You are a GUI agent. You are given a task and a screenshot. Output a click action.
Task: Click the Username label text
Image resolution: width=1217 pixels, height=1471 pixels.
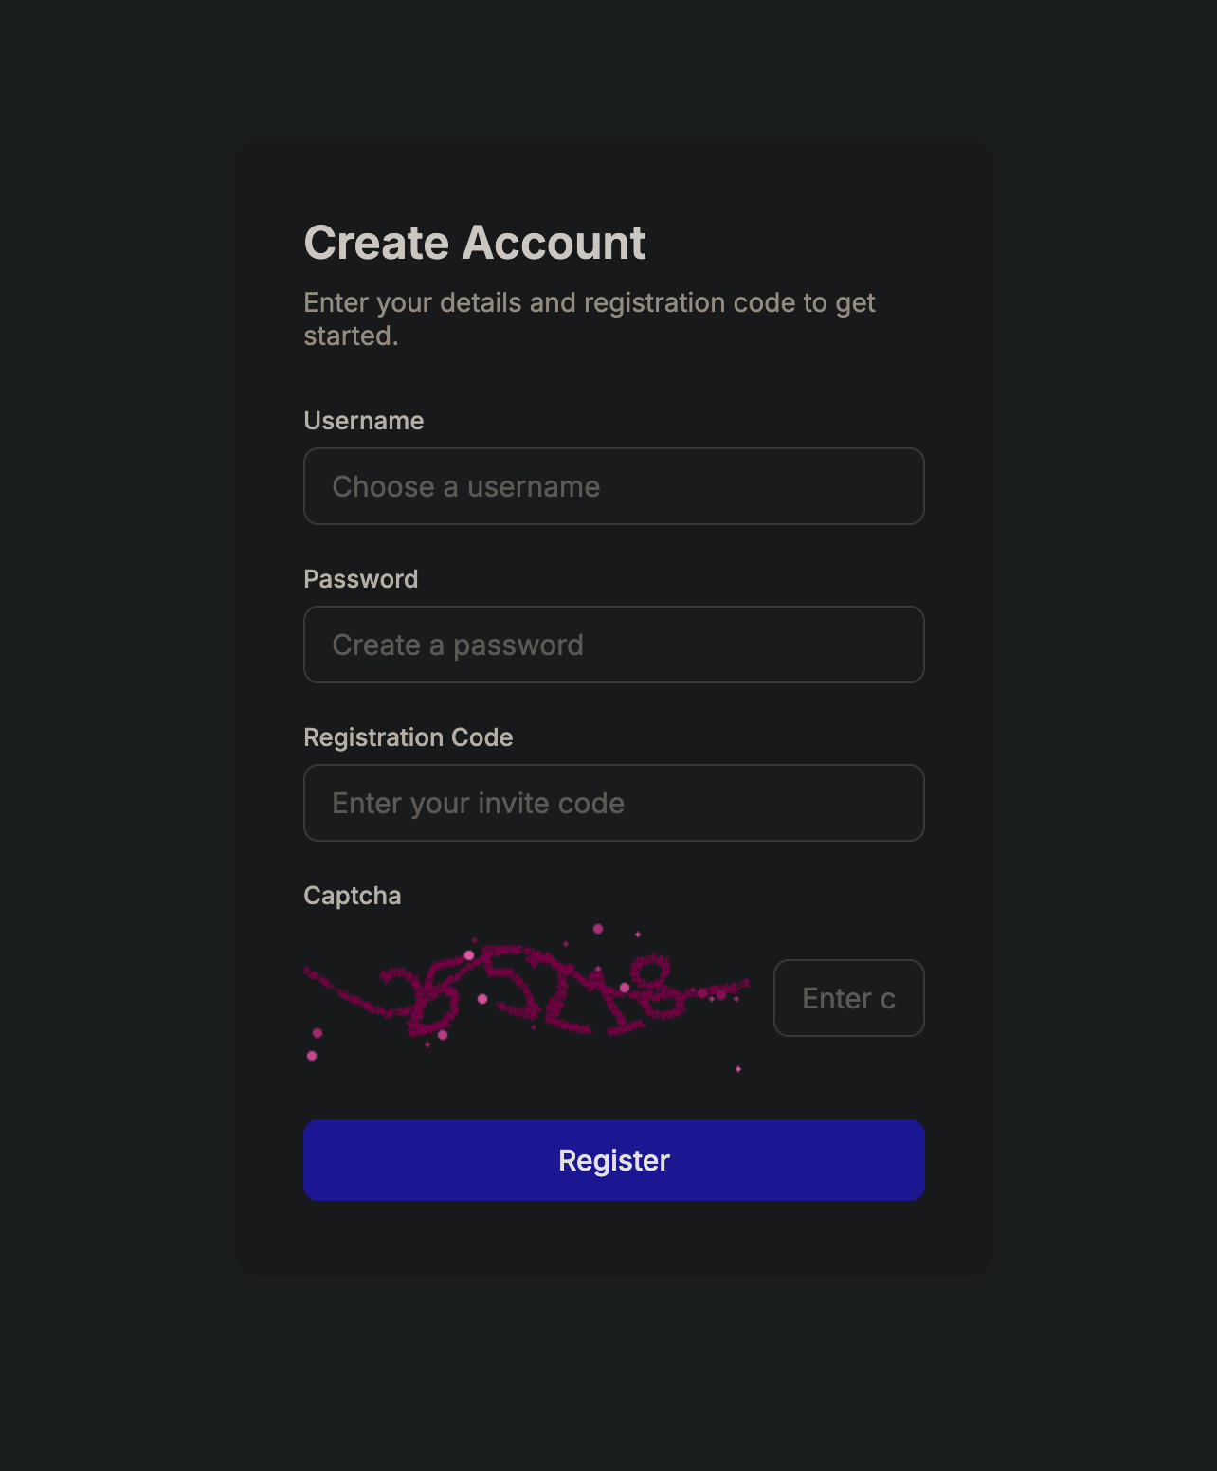363,421
